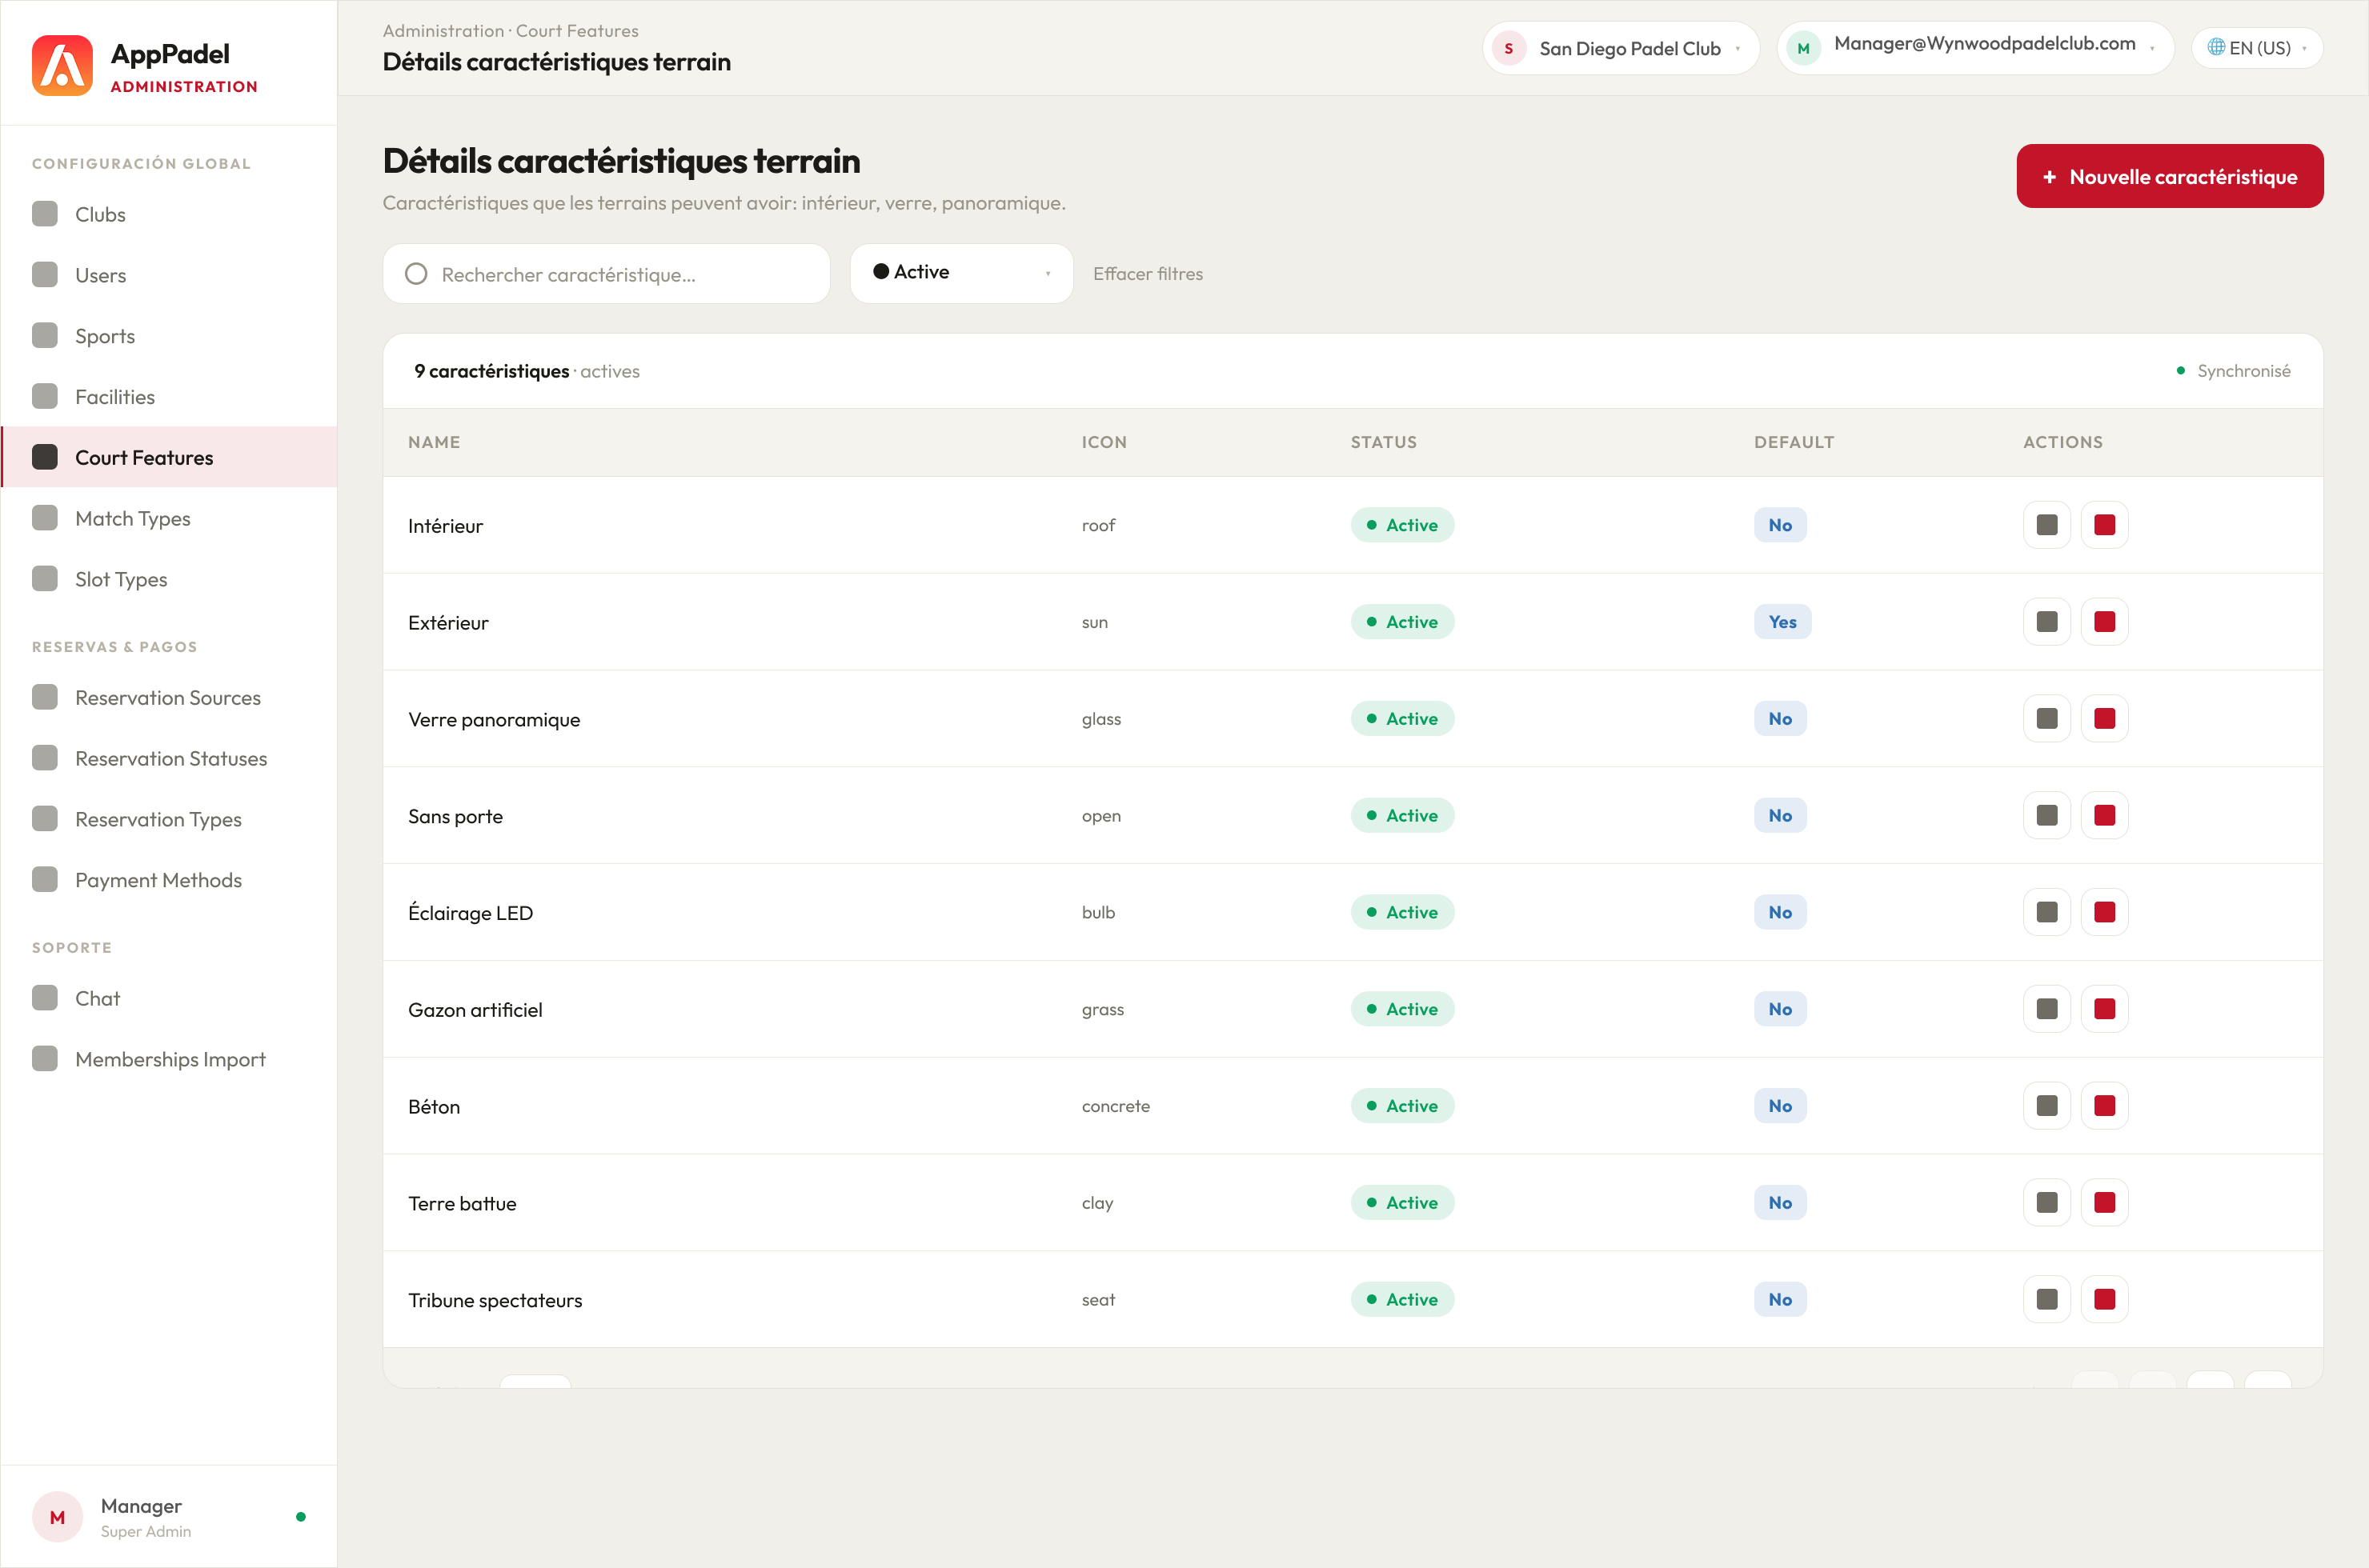Viewport: 2369px width, 1568px height.
Task: Delete the Béton row
Action: pos(2105,1106)
